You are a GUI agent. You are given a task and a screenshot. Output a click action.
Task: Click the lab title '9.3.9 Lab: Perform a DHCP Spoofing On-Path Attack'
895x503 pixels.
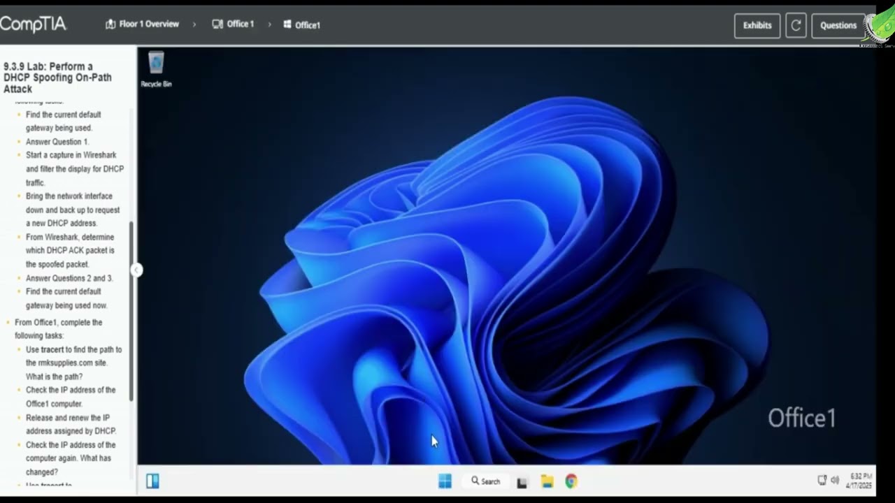pos(57,78)
